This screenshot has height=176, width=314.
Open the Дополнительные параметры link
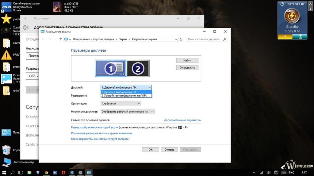pyautogui.click(x=182, y=120)
